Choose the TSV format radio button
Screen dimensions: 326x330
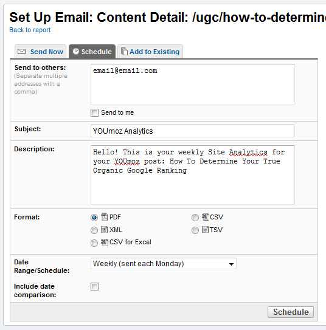[195, 230]
